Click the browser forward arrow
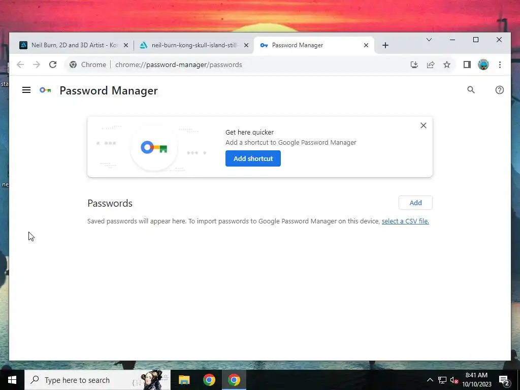The height and width of the screenshot is (390, 520). pos(37,64)
